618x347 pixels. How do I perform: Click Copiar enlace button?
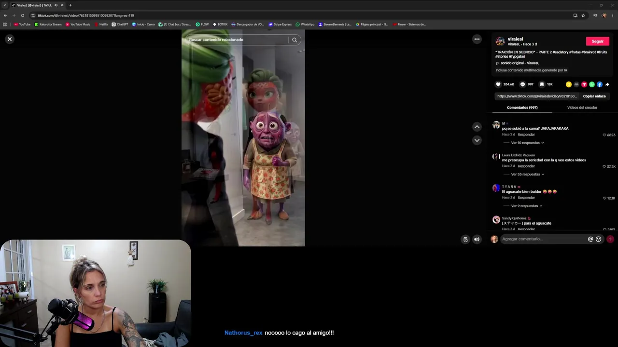594,96
